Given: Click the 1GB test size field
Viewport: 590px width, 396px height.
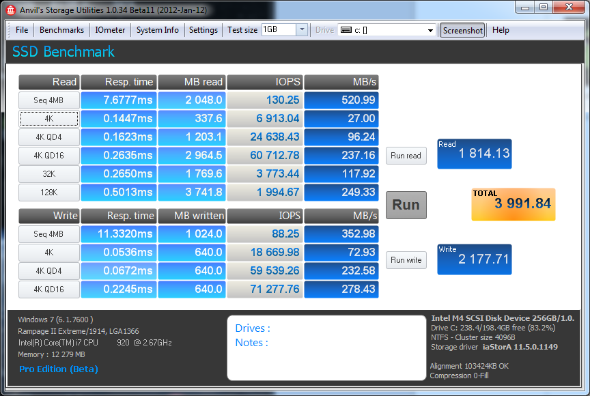Looking at the screenshot, I should pos(279,30).
